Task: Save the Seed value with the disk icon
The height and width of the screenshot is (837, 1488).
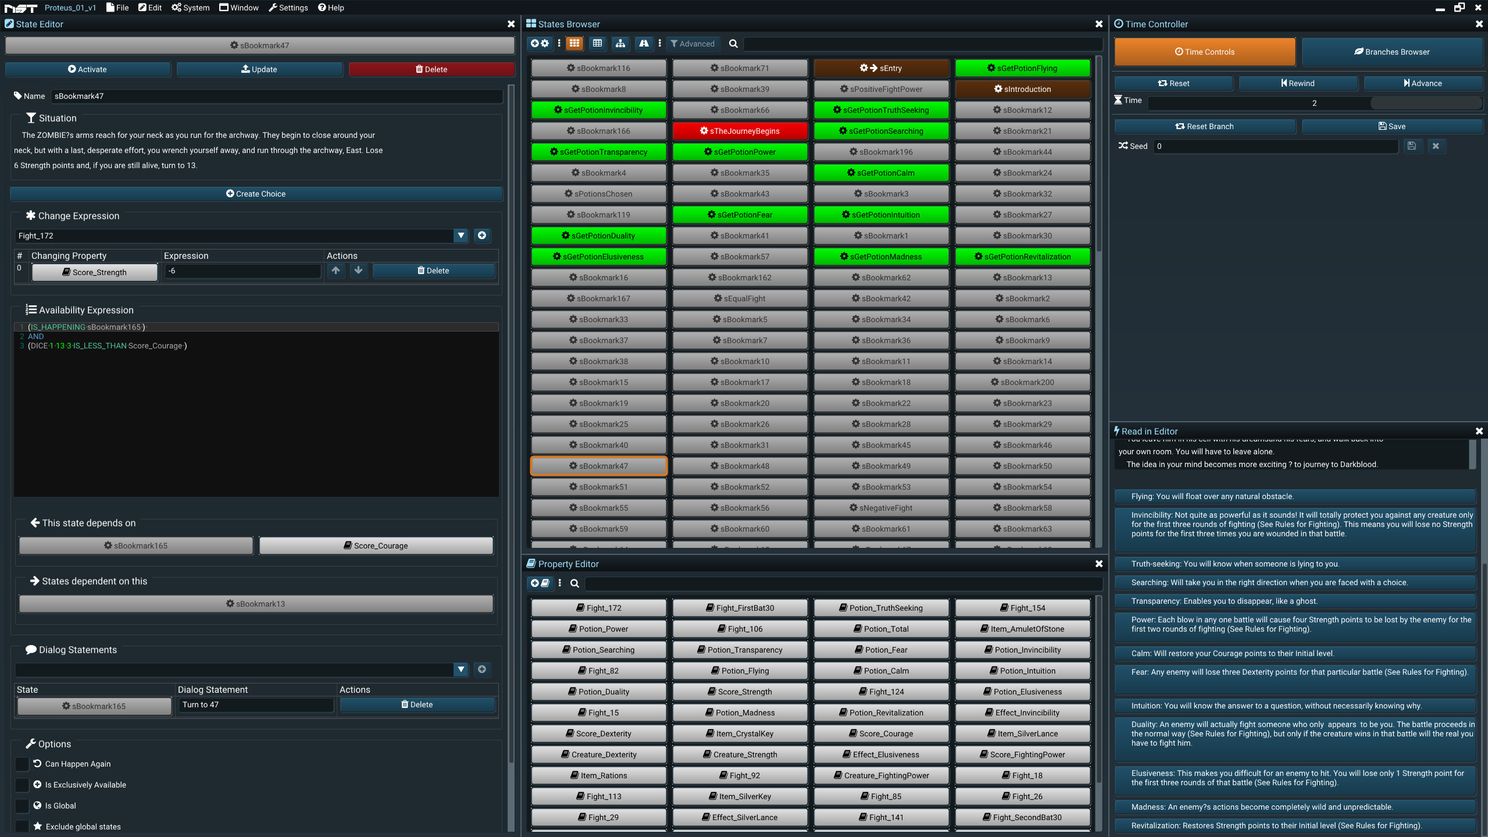Action: click(x=1412, y=146)
